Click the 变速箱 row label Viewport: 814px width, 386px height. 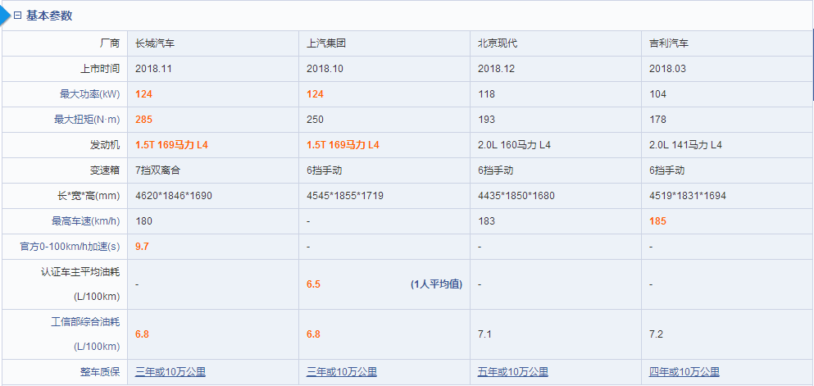pyautogui.click(x=105, y=170)
